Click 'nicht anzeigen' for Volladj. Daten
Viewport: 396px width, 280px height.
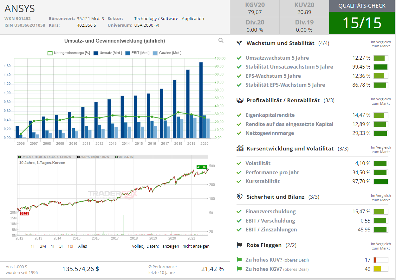tap(196, 246)
